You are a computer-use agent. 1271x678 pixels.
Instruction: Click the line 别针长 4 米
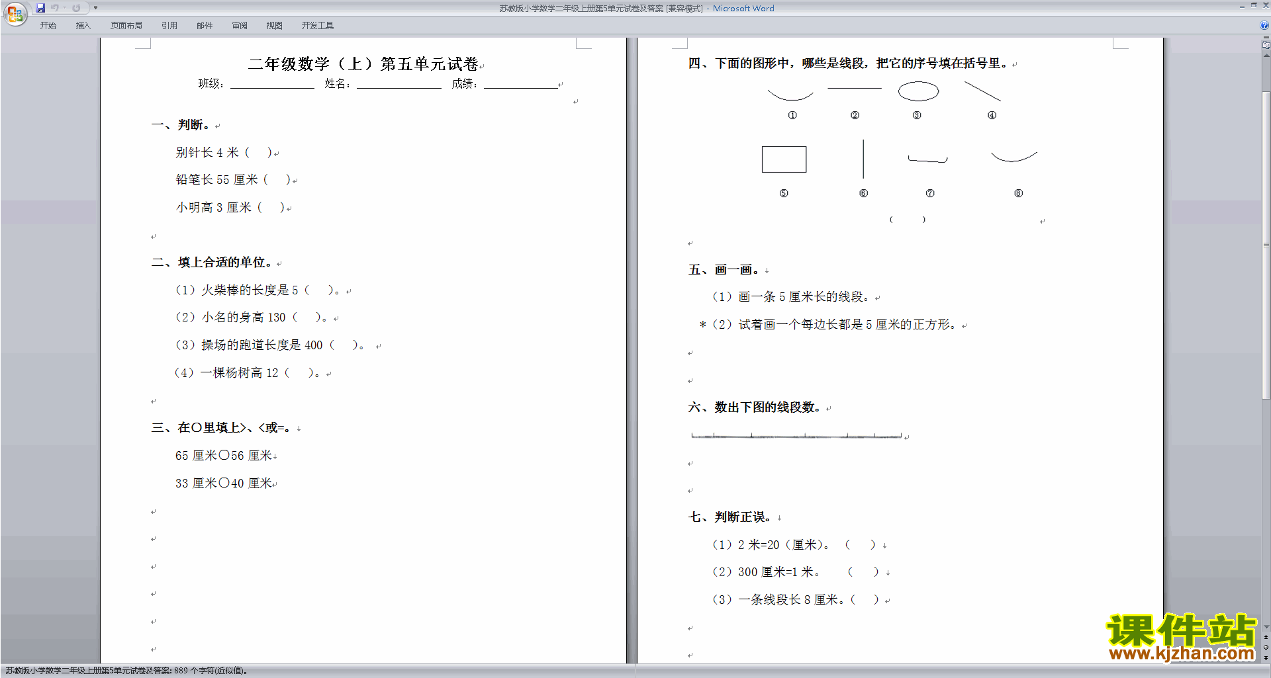pos(224,153)
